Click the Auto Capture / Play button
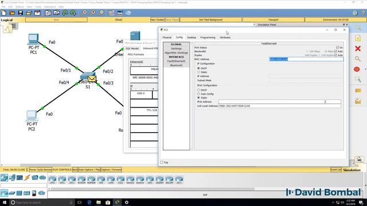This screenshot has height=206, width=367. 89,169
